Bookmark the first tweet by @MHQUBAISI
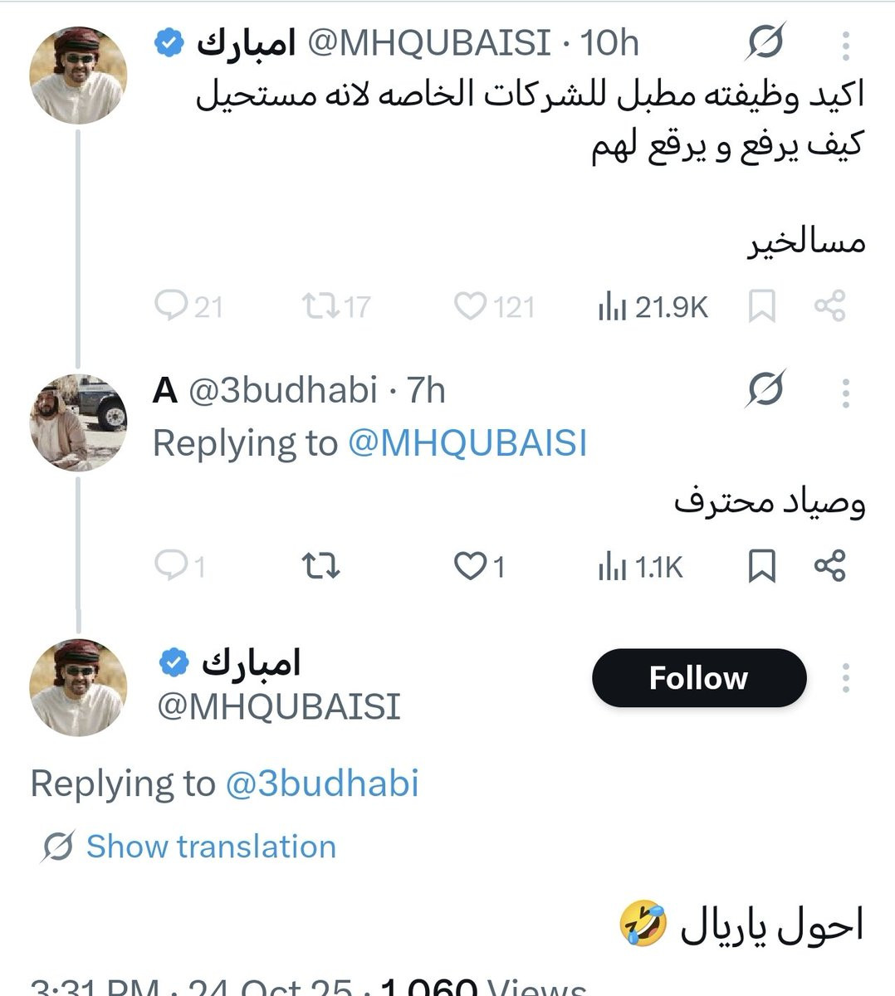The image size is (895, 996). pos(762,306)
